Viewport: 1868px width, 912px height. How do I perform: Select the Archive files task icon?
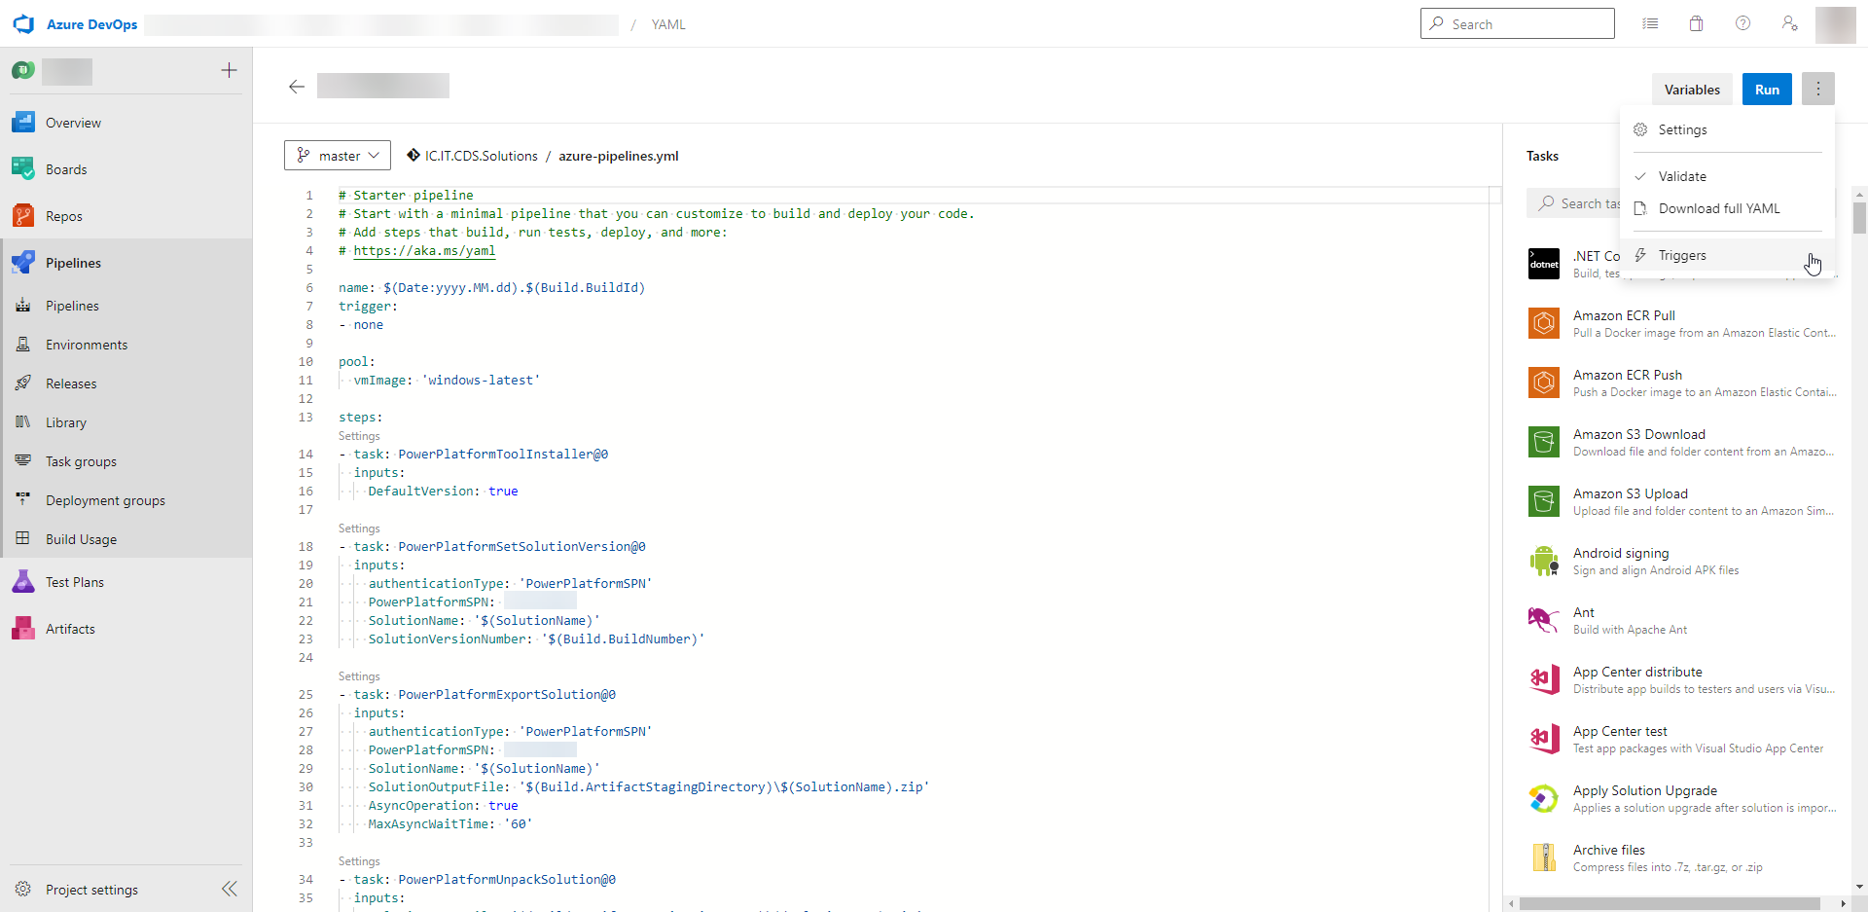click(1544, 857)
